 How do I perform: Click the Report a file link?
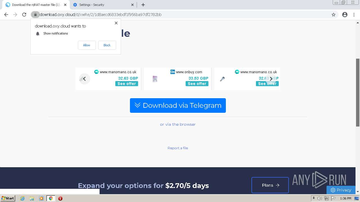coord(178,148)
